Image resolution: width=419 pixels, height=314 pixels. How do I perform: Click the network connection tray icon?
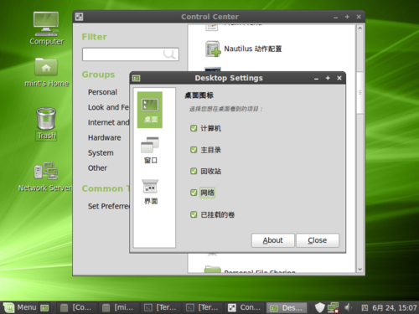[334, 307]
